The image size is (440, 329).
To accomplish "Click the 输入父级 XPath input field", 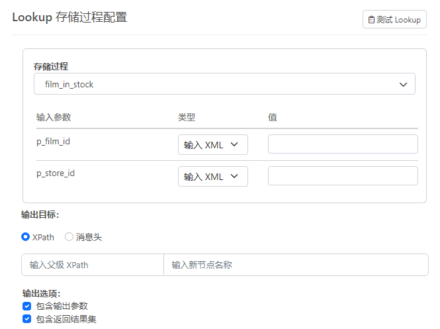I will click(93, 265).
